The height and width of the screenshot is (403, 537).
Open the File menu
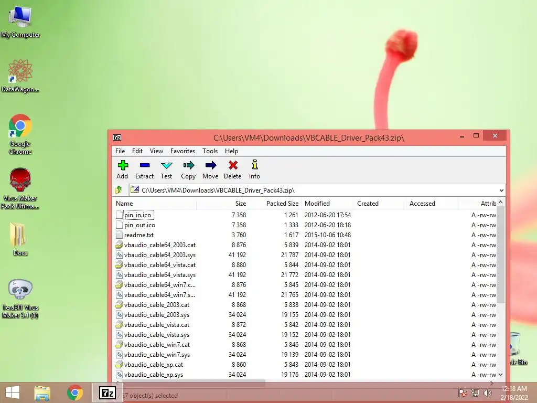click(x=120, y=151)
